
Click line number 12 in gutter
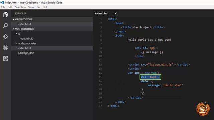[x=100, y=64]
